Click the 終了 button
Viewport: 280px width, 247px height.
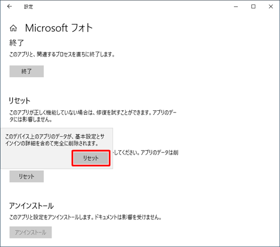[x=26, y=71]
